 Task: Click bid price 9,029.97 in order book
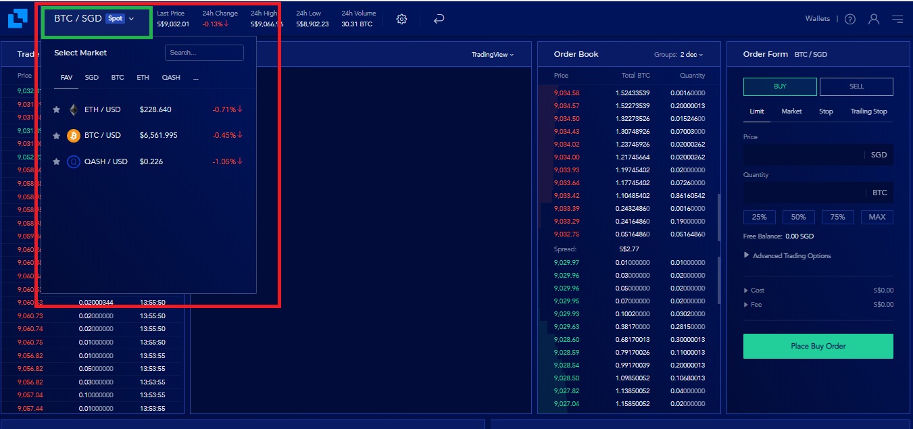point(566,263)
